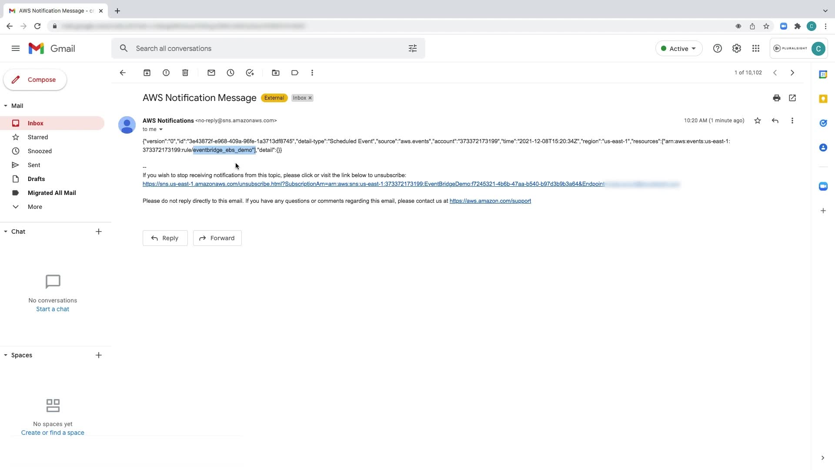Delete the email with the trash icon
The image size is (835, 470).
pos(185,73)
